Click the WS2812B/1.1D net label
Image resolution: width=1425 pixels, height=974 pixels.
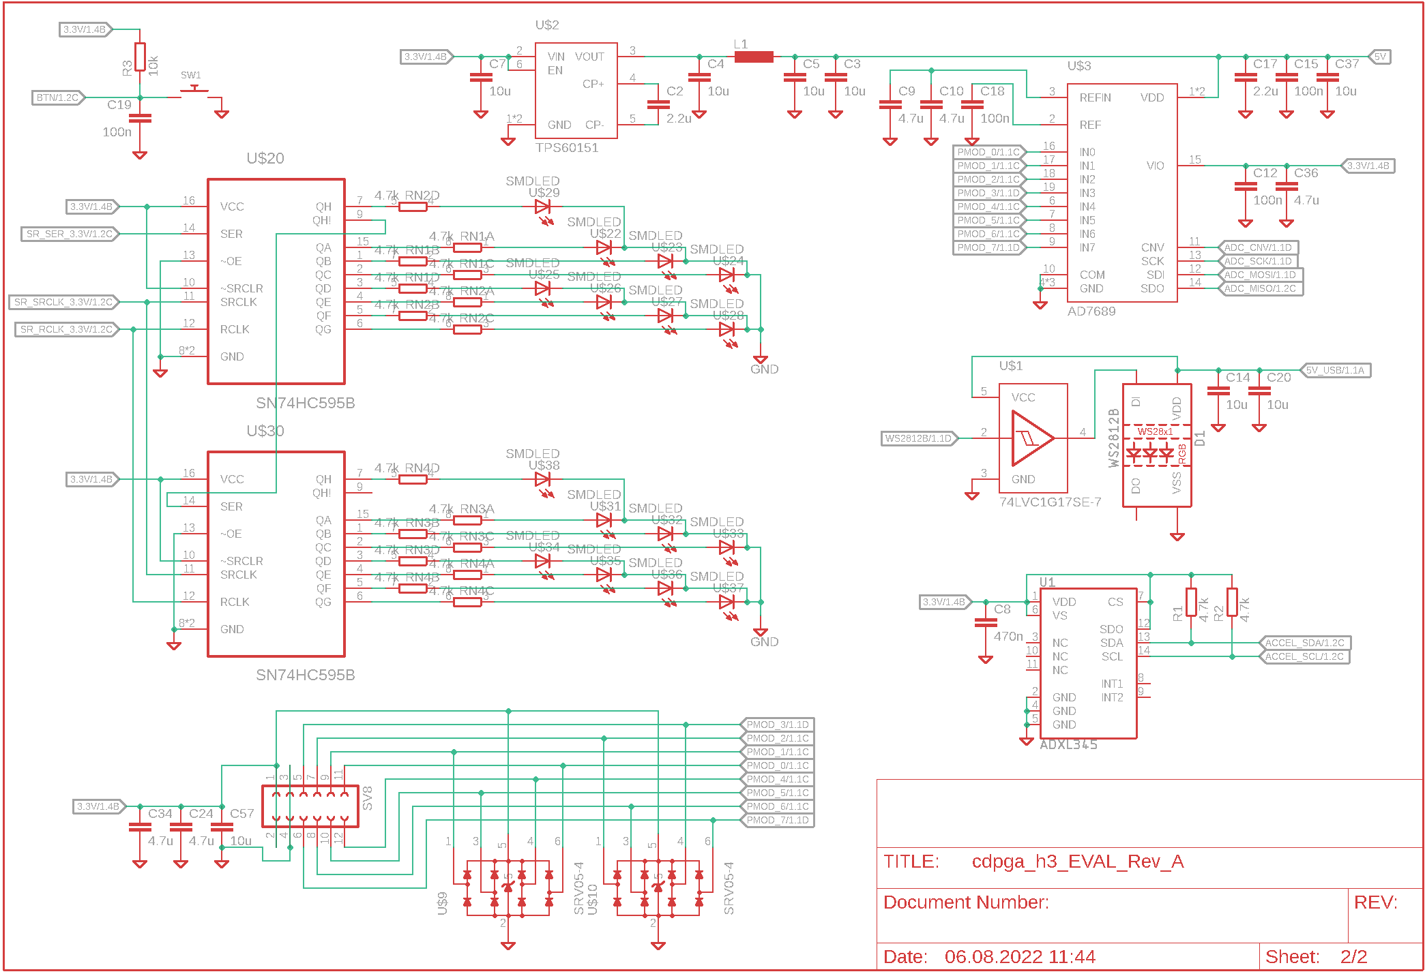[x=920, y=438]
